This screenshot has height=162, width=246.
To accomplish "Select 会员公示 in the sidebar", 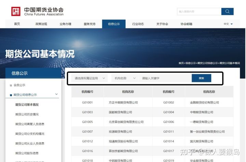I will 19,85.
